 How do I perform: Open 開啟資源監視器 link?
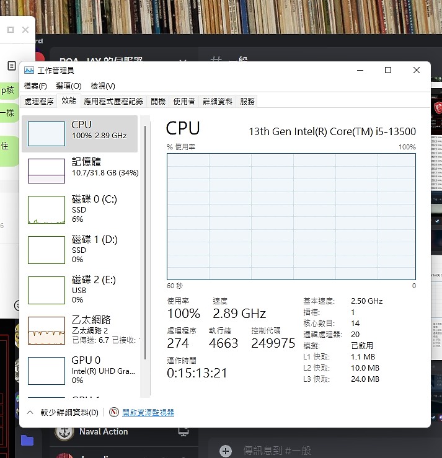click(x=148, y=412)
